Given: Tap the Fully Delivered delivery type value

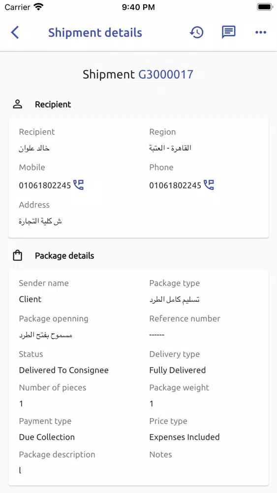Looking at the screenshot, I should [x=178, y=370].
